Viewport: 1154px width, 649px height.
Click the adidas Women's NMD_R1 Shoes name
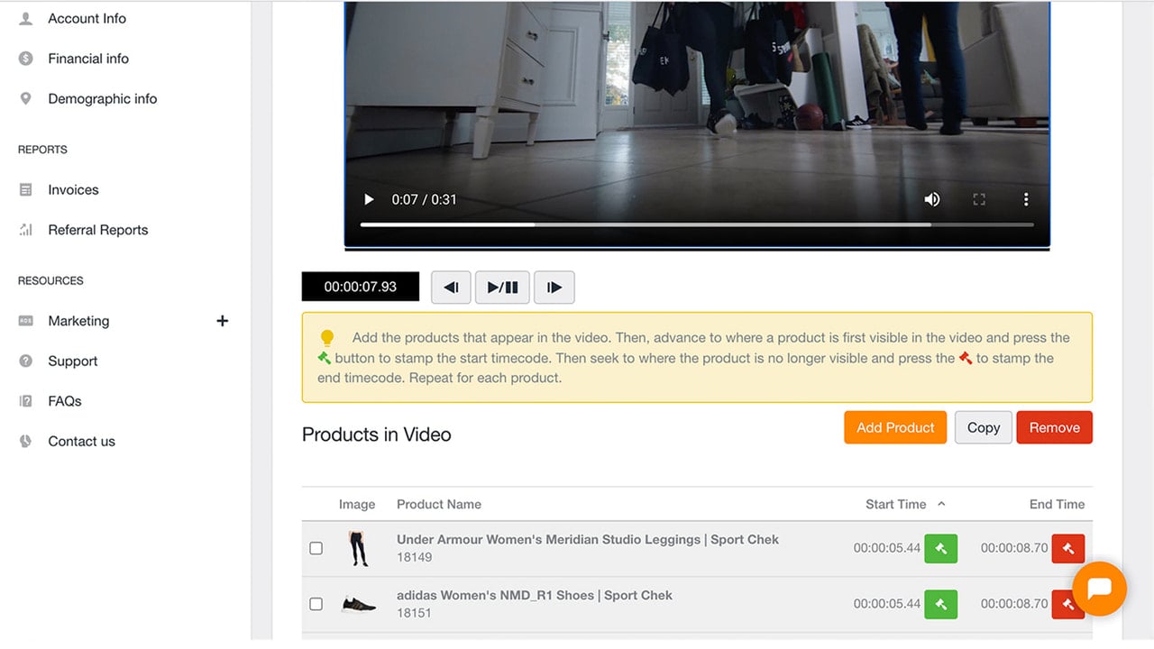click(x=535, y=595)
